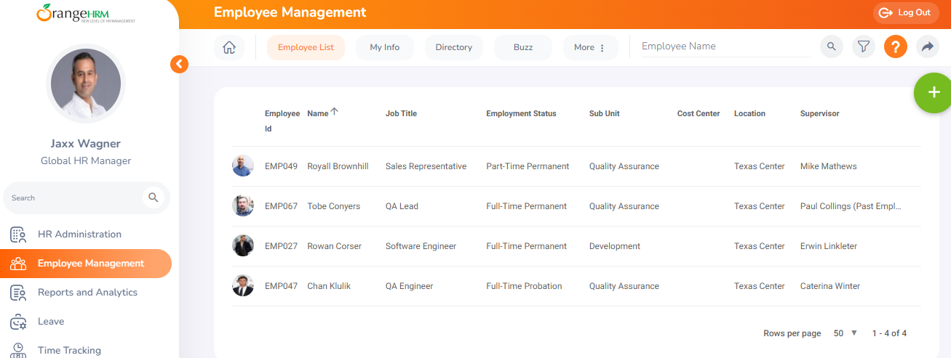This screenshot has width=951, height=358.
Task: Click Full-Time Probation status cell
Action: (x=524, y=286)
